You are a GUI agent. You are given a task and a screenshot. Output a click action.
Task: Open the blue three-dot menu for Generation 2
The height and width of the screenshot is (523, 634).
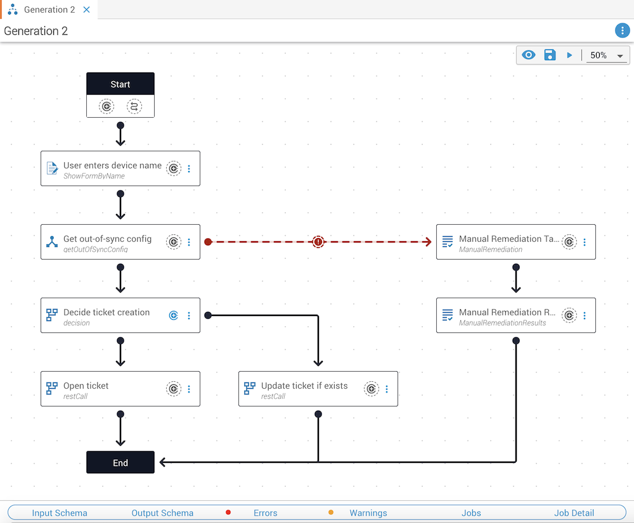coord(622,30)
